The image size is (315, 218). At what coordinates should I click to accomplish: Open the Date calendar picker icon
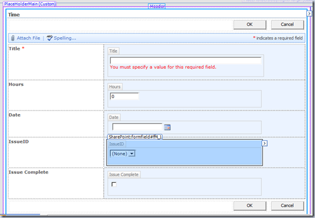[167, 127]
